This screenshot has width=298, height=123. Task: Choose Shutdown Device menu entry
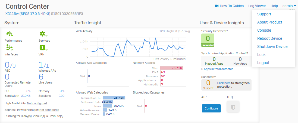[x=272, y=46]
